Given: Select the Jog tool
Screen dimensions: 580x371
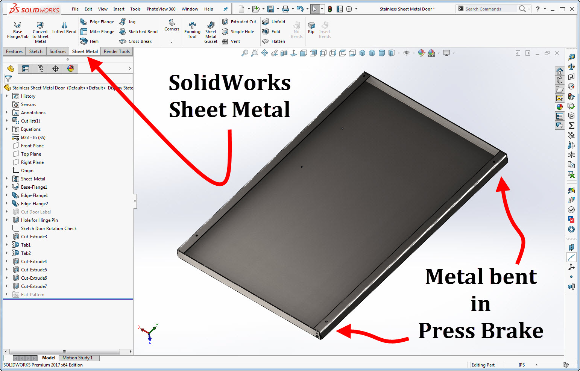Looking at the screenshot, I should [127, 22].
